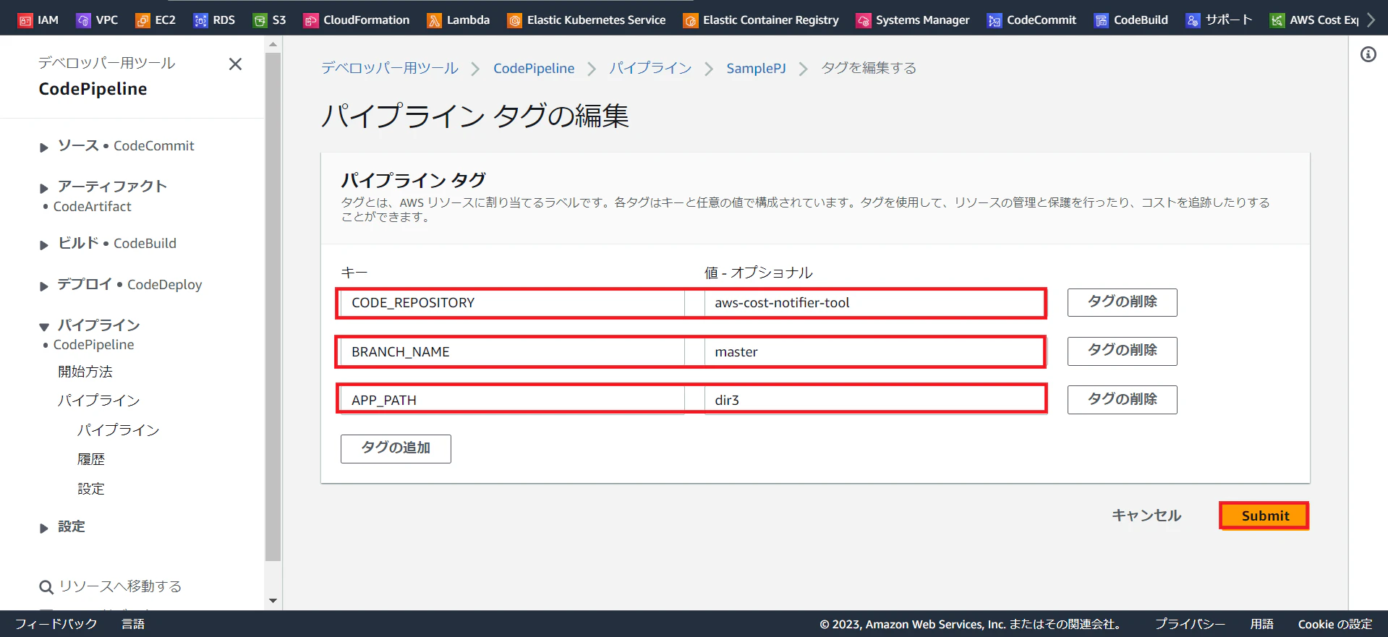The width and height of the screenshot is (1388, 637).
Task: Open the S3 service shortcut icon
Action: [260, 20]
